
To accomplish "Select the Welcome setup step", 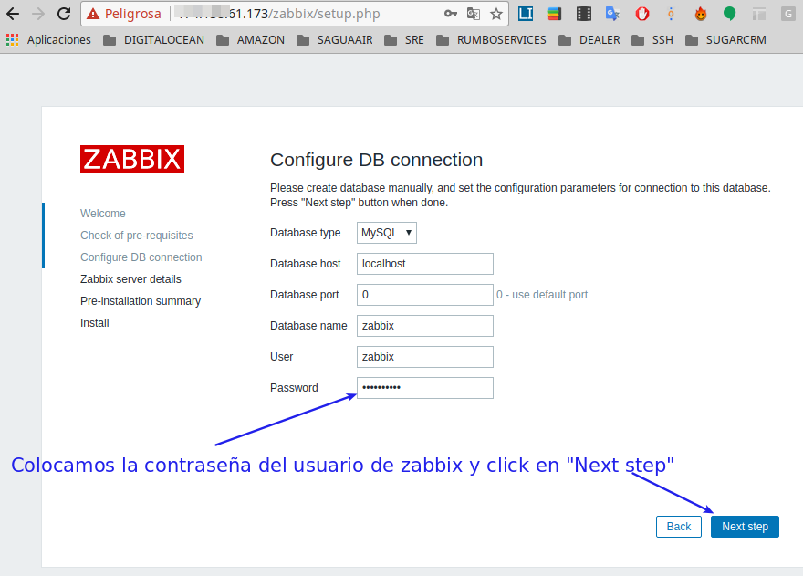I will 103,214.
